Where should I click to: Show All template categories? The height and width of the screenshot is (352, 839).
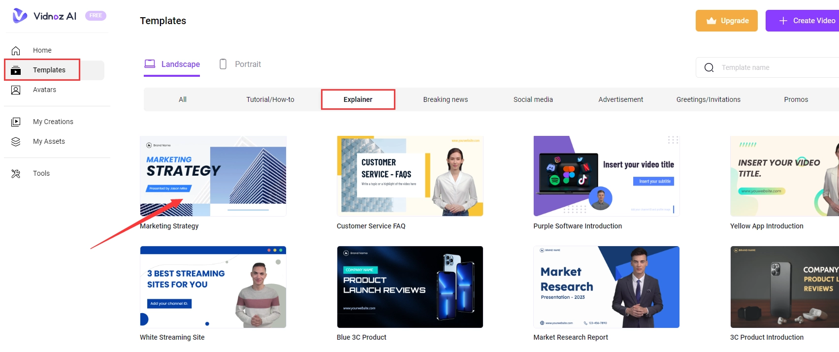click(182, 99)
